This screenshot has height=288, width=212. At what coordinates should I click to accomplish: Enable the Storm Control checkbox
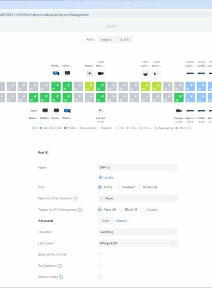(x=100, y=277)
